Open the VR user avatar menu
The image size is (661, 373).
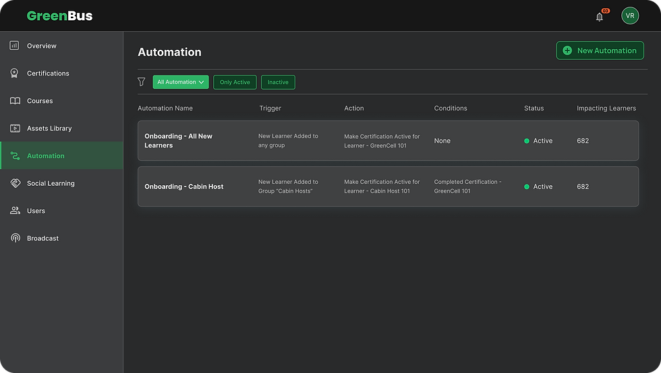click(x=630, y=15)
